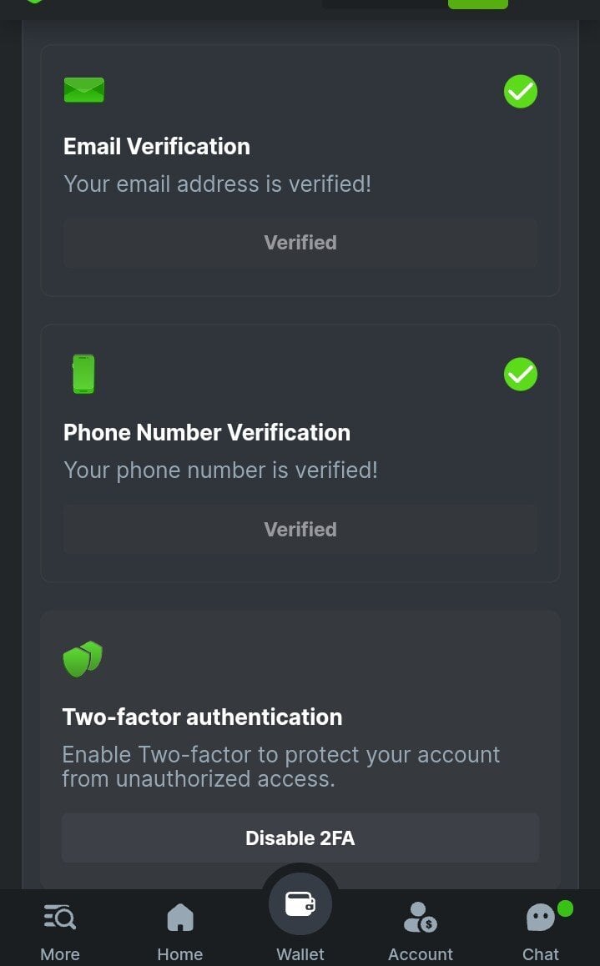The height and width of the screenshot is (966, 600).
Task: Click the green button in the top header
Action: point(478,3)
